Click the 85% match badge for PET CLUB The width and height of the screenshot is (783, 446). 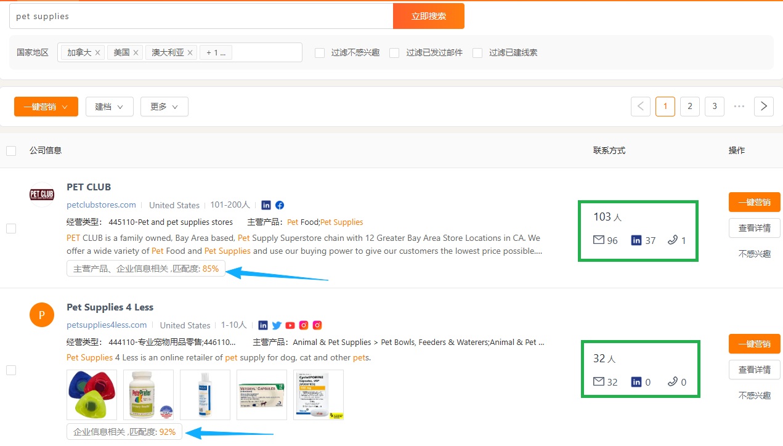point(146,269)
